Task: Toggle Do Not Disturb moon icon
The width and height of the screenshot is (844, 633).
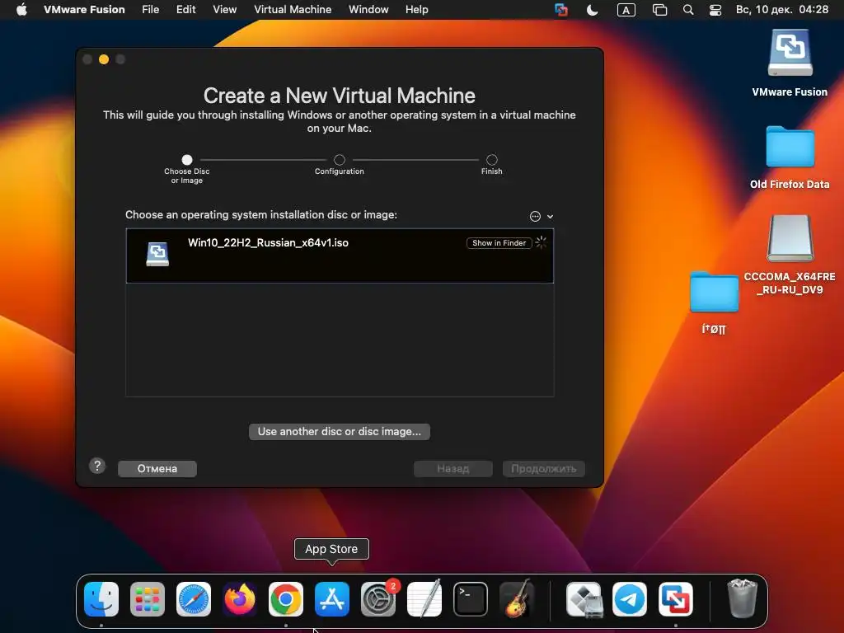Action: point(592,10)
